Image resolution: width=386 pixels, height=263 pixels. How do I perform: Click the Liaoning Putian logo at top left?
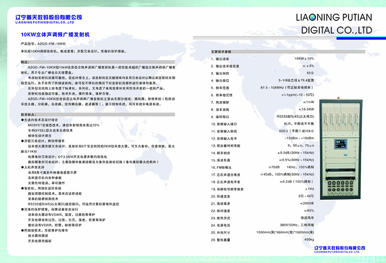pos(49,19)
